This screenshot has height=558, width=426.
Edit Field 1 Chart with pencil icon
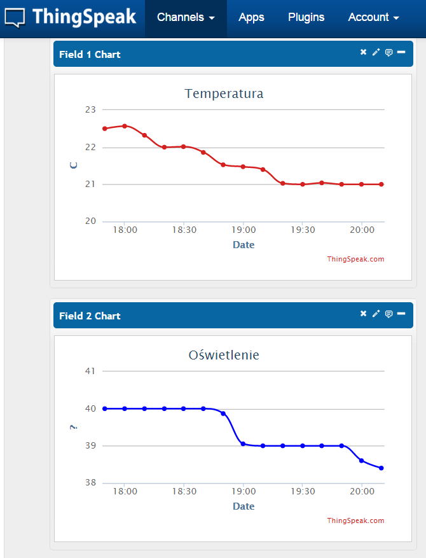point(376,52)
